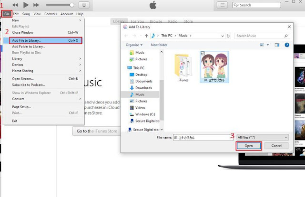Click the Cancel button

click(x=276, y=146)
